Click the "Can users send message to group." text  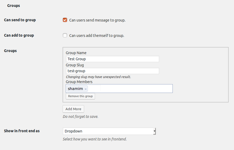pos(97,20)
